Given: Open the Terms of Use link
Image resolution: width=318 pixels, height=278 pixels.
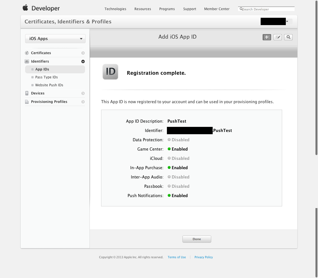Looking at the screenshot, I should [177, 257].
